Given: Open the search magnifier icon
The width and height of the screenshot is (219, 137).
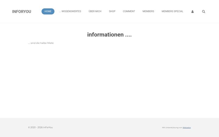Looking at the screenshot, I should click(203, 12).
